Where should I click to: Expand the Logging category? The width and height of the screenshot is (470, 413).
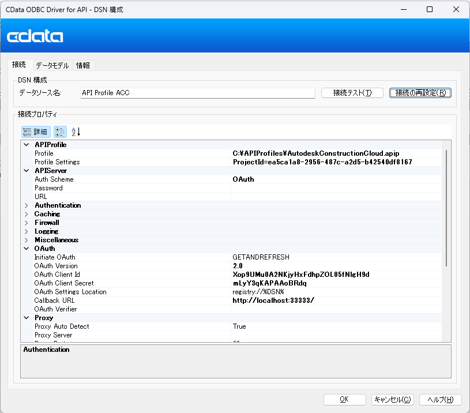pyautogui.click(x=27, y=232)
